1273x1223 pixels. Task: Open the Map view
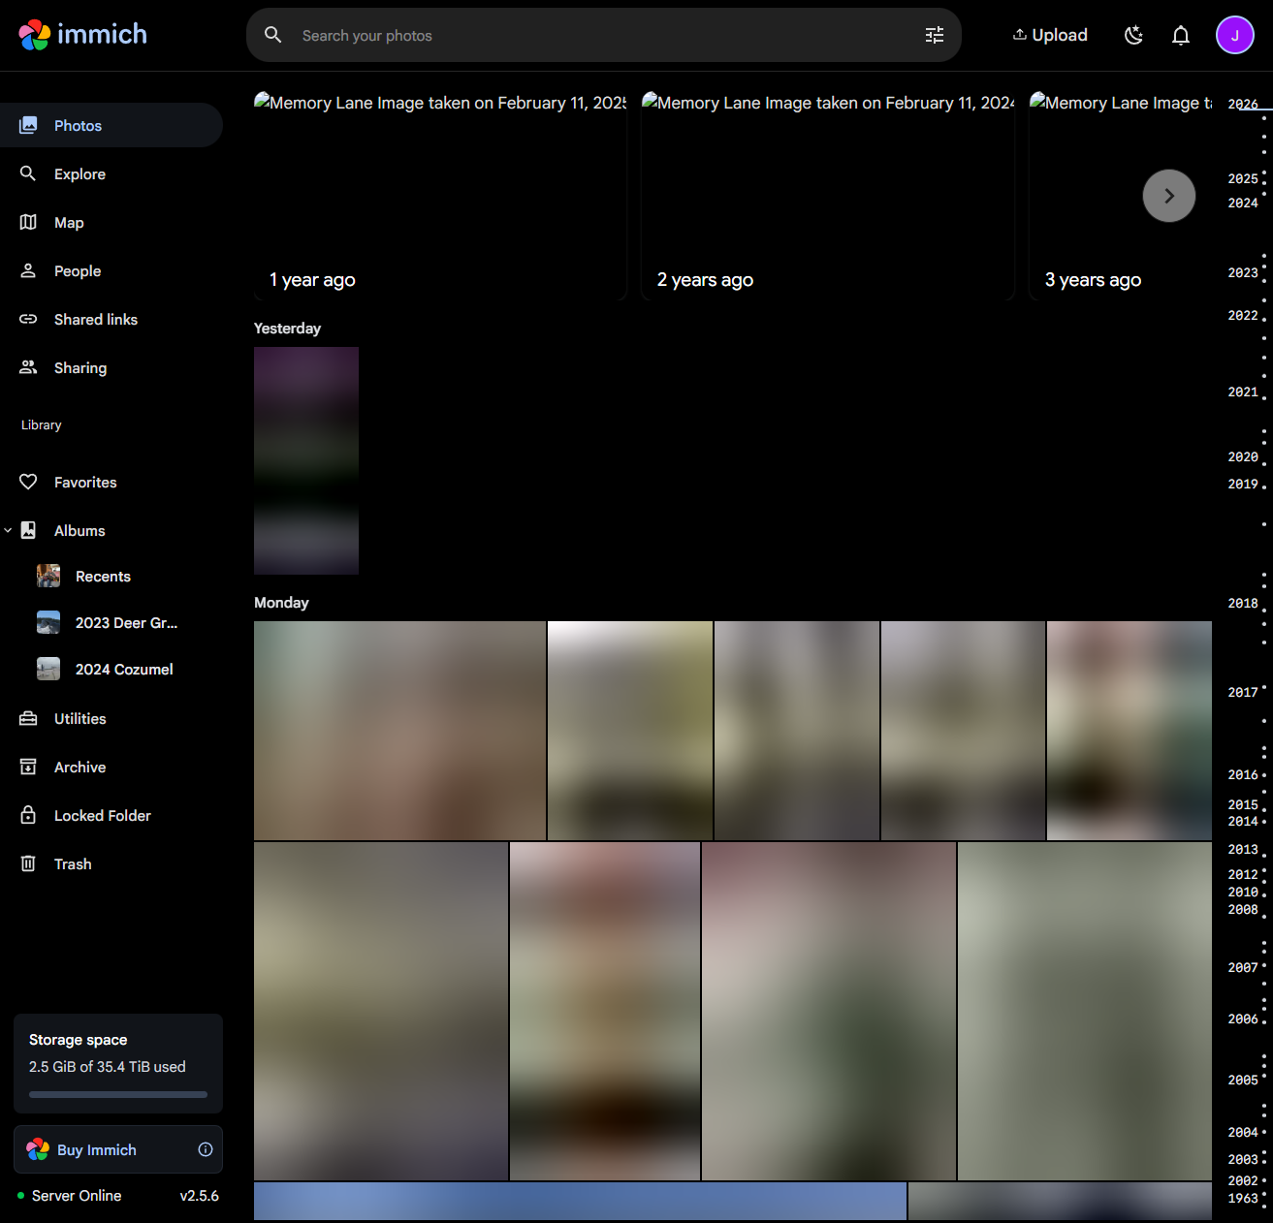tap(68, 222)
